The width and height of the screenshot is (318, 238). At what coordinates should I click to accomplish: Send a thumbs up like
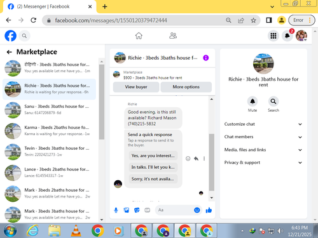click(x=209, y=210)
